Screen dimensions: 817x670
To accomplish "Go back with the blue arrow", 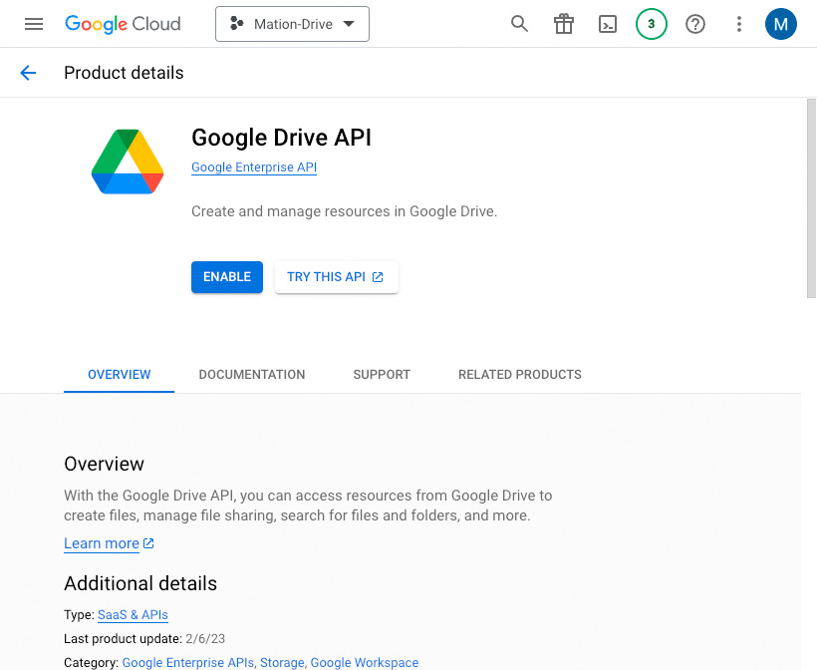I will click(x=28, y=73).
